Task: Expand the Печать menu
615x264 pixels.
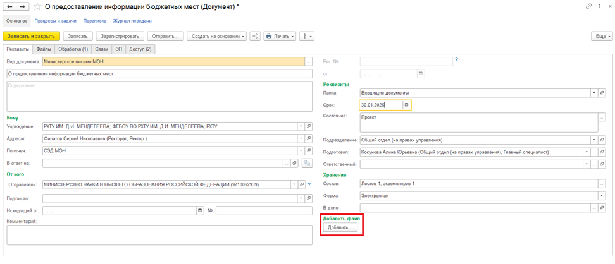Action: (x=280, y=36)
